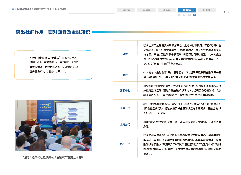241x175 pixels.
Task: Select the 太原分行 row label
Action: [x=125, y=108]
